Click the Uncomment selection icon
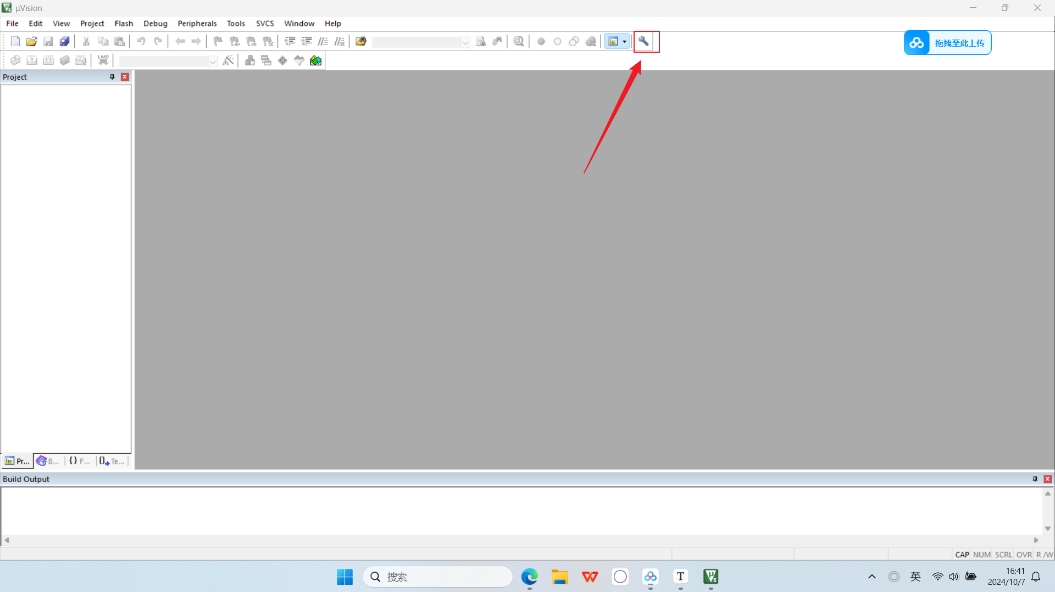The image size is (1055, 592). coord(340,42)
